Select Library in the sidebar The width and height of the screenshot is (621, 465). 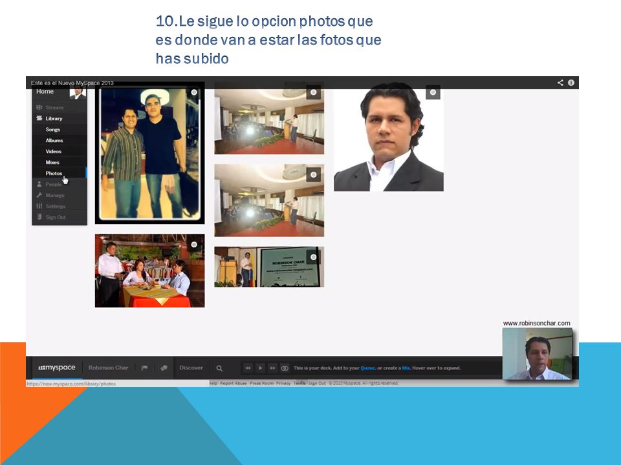[x=54, y=118]
